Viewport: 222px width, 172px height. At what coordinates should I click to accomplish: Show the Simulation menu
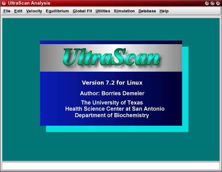click(x=124, y=11)
